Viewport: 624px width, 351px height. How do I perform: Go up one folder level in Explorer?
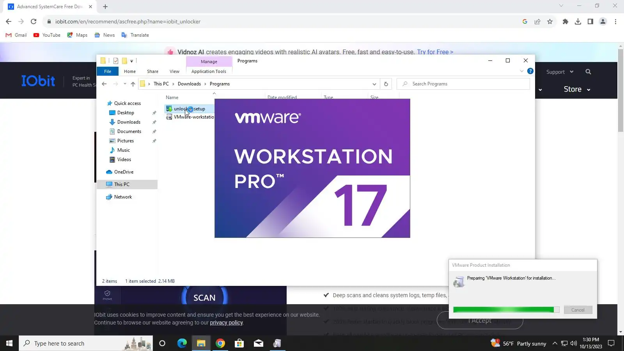[x=133, y=84]
